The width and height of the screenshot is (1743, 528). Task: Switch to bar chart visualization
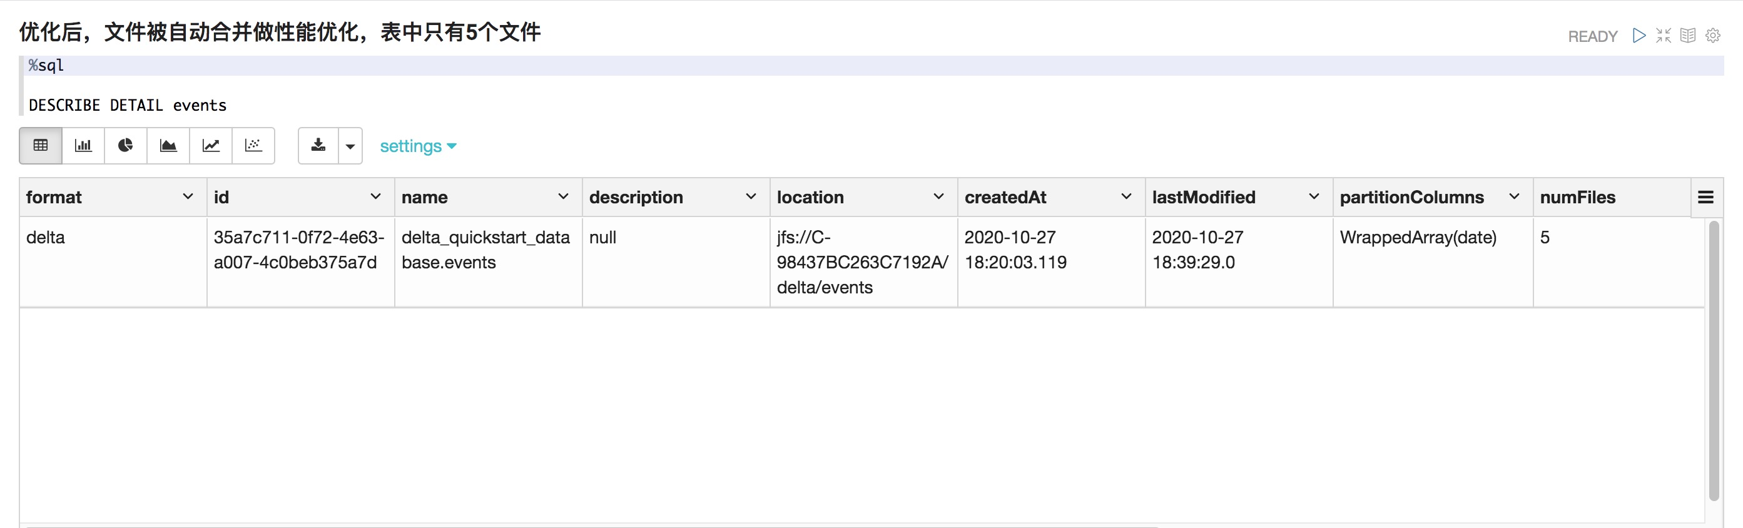(x=83, y=146)
